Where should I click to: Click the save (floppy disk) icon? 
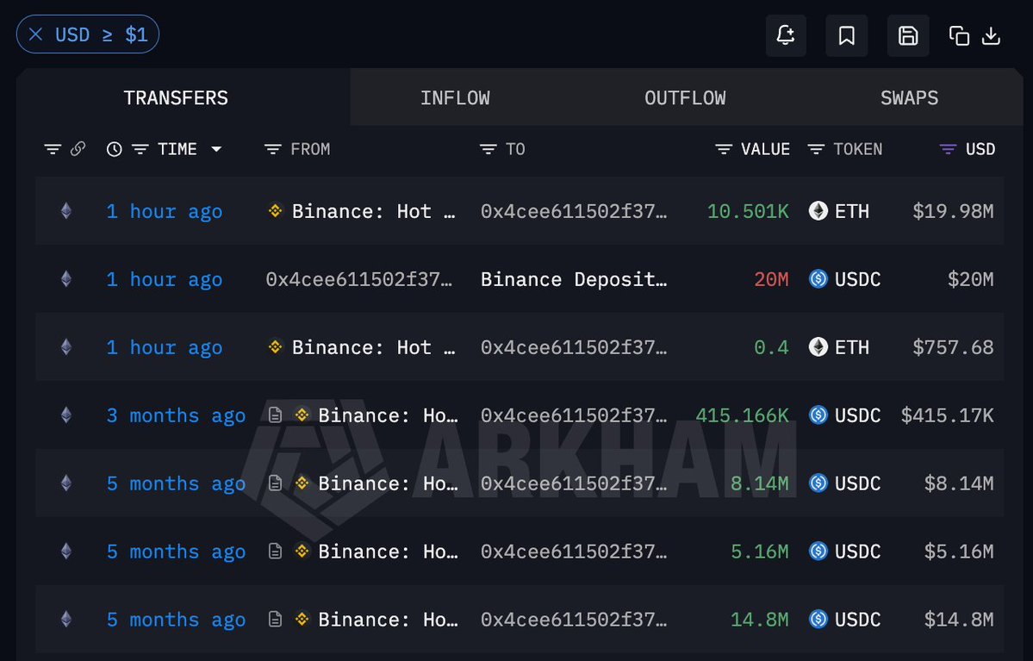coord(908,35)
